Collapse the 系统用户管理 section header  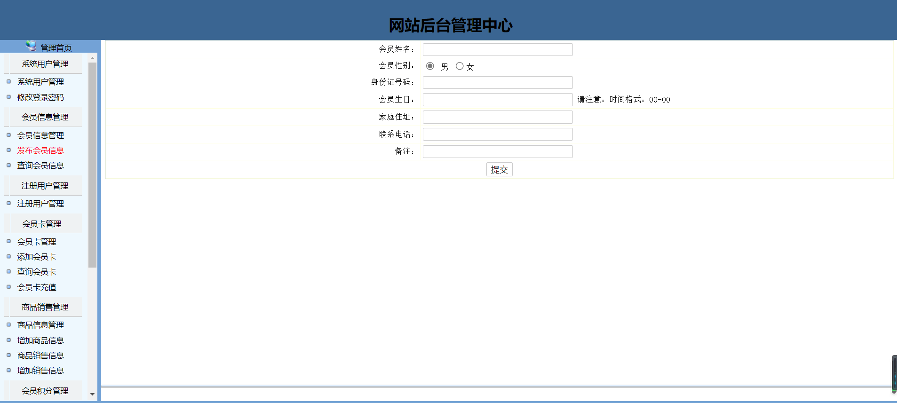[x=45, y=64]
